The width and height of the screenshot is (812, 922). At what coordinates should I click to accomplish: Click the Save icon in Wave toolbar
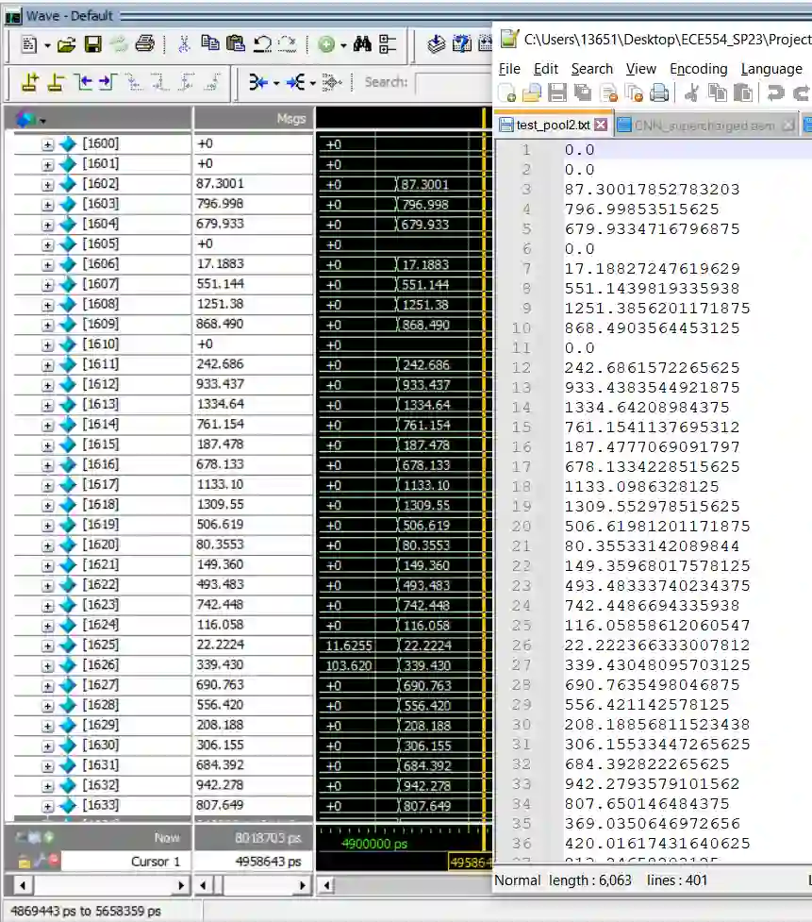[x=92, y=44]
